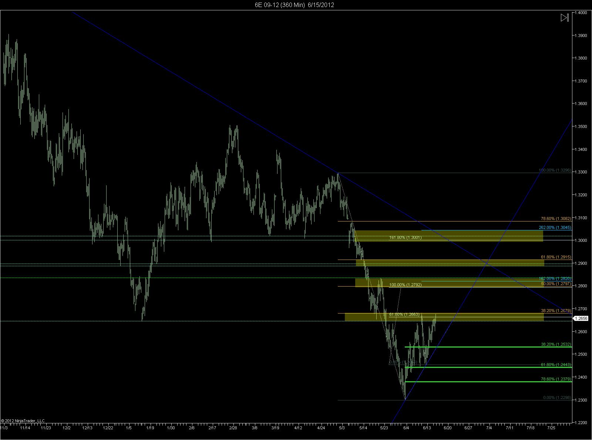
Task: Click the 4/24 date label
Action: coord(321,428)
